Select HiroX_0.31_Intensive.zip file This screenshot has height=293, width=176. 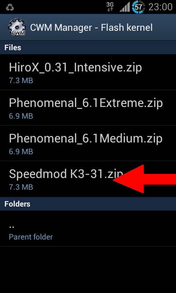click(88, 72)
